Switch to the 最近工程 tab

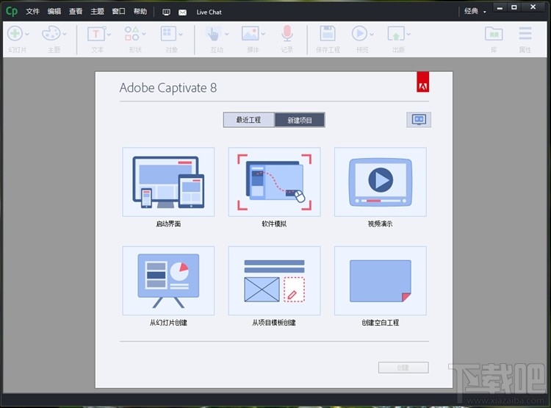[249, 120]
